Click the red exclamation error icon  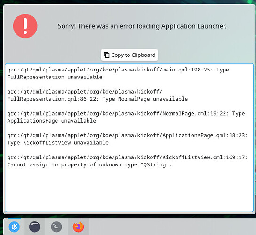click(25, 26)
